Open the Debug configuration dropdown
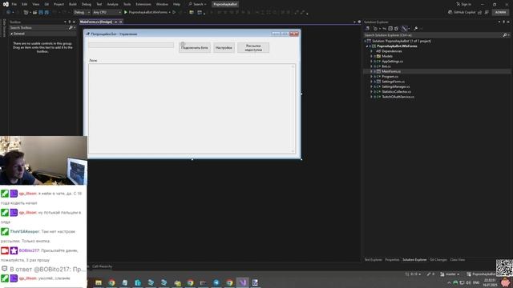Image resolution: width=513 pixels, height=288 pixels. (82, 13)
